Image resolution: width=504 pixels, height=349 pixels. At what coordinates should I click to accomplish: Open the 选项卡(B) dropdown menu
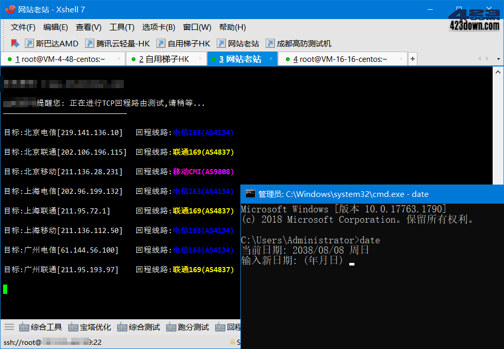[158, 27]
